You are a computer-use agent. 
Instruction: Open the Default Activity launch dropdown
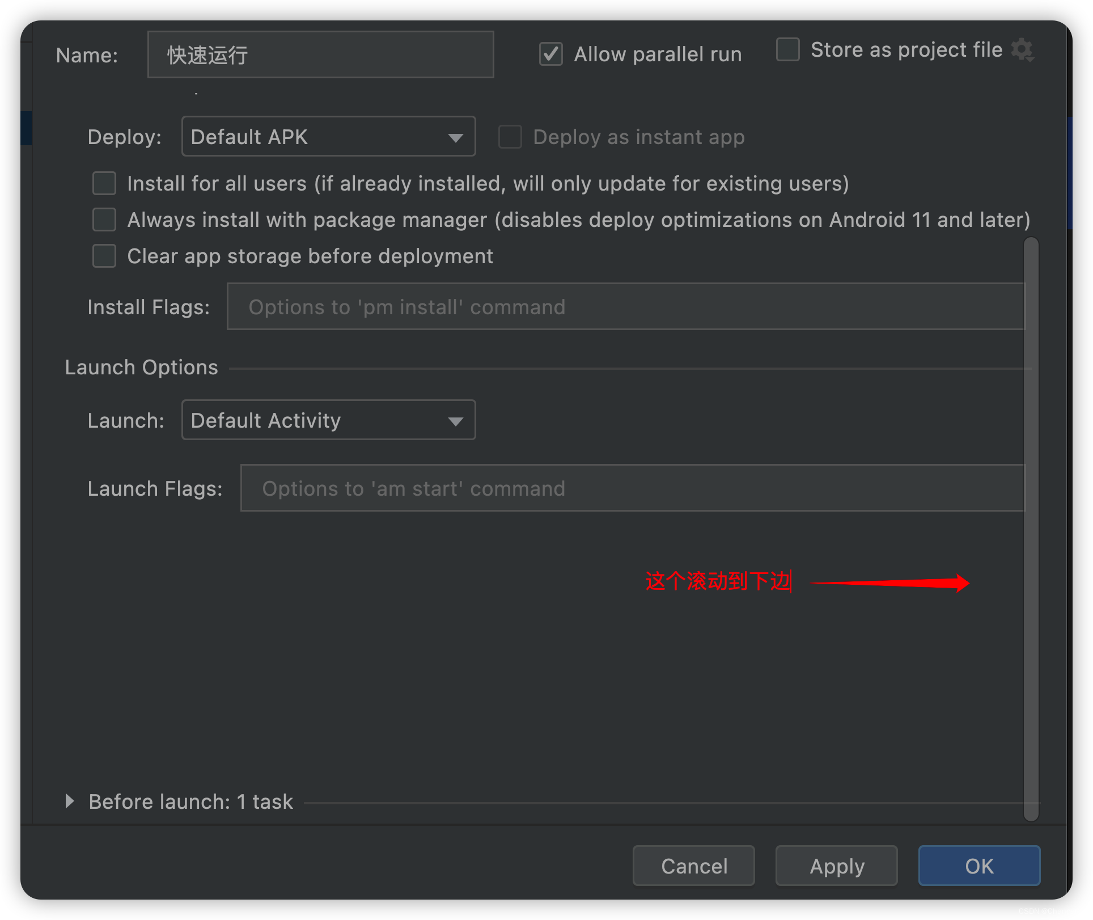click(317, 420)
